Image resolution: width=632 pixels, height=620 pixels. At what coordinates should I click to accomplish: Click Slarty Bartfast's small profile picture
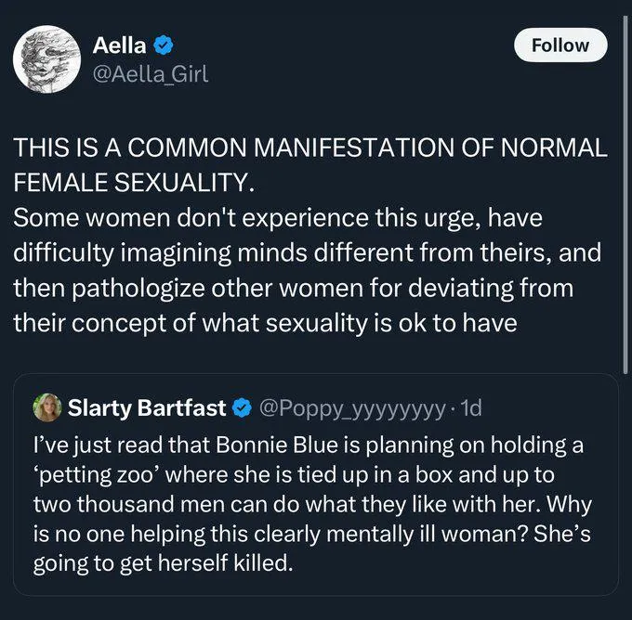(46, 407)
